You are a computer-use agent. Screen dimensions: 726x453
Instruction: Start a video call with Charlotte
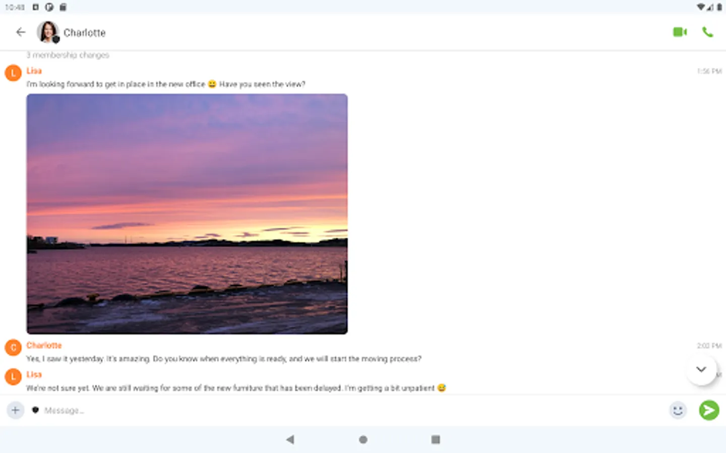pyautogui.click(x=680, y=32)
